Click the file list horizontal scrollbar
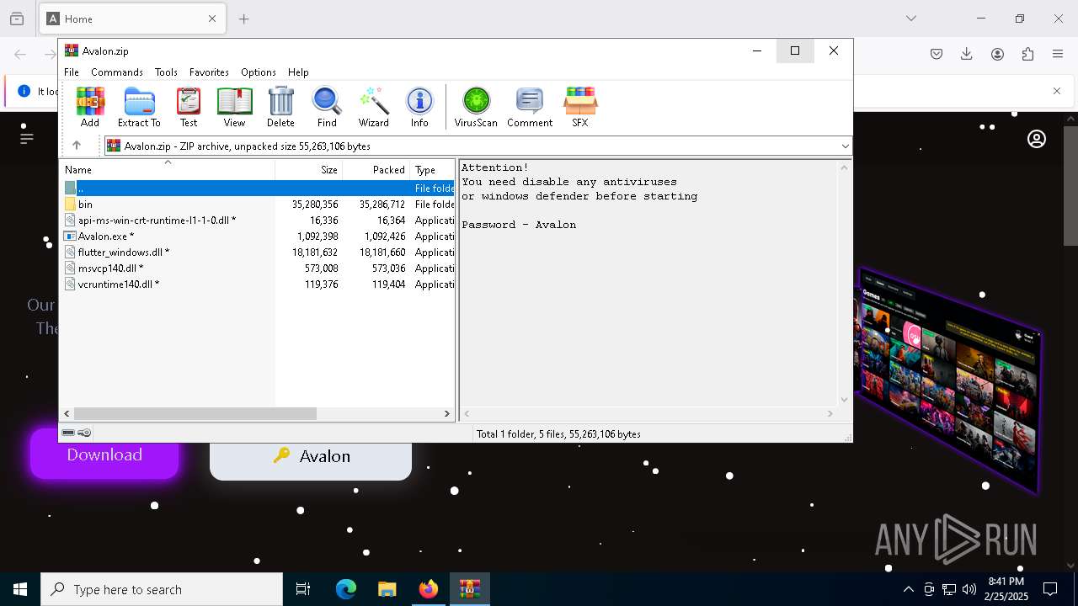1078x606 pixels. (x=195, y=413)
